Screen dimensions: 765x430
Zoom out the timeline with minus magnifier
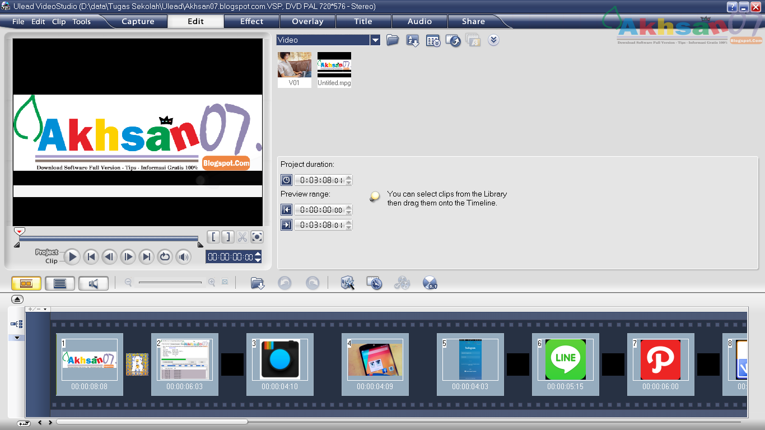(128, 283)
